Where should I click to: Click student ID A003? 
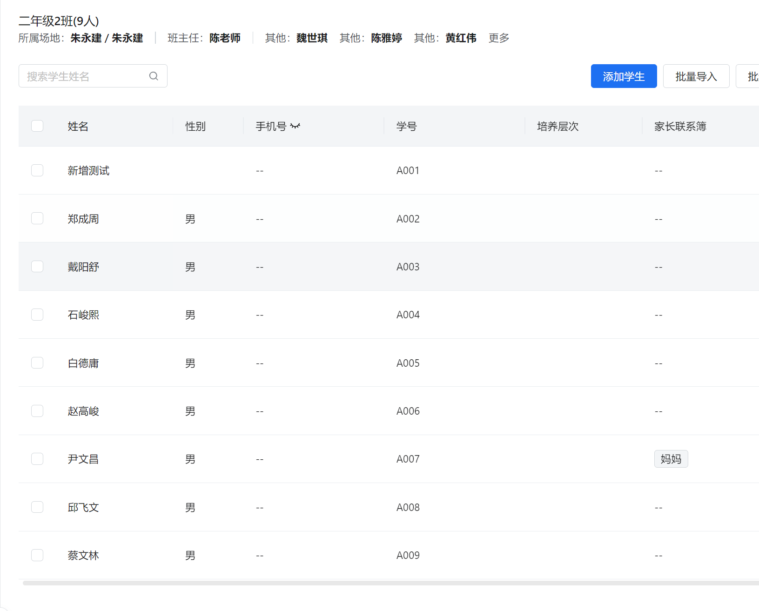[408, 267]
